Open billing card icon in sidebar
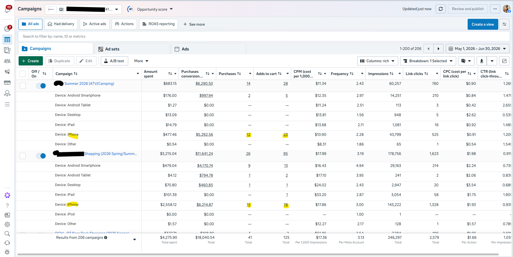 click(x=7, y=83)
